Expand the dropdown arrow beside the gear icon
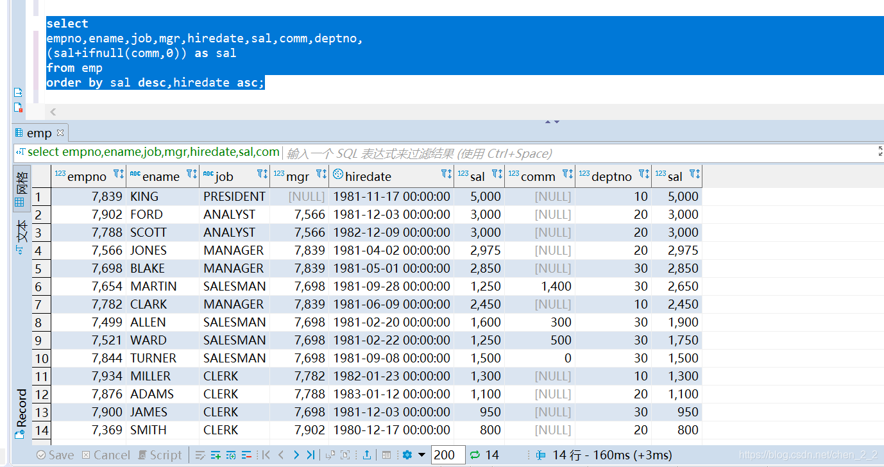 pos(421,455)
